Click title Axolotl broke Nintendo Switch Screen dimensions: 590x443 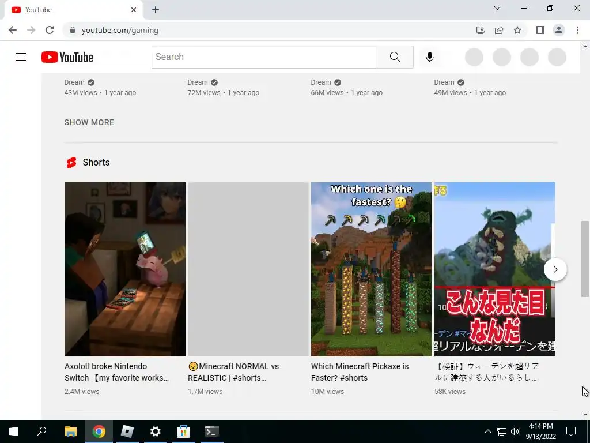[x=116, y=372]
